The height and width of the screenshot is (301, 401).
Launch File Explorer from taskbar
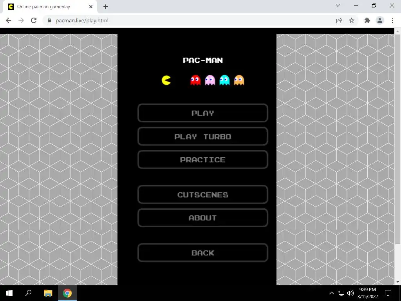coord(48,293)
